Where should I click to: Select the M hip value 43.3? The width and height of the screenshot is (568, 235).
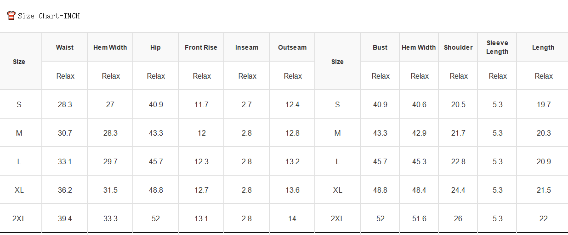[x=156, y=133]
